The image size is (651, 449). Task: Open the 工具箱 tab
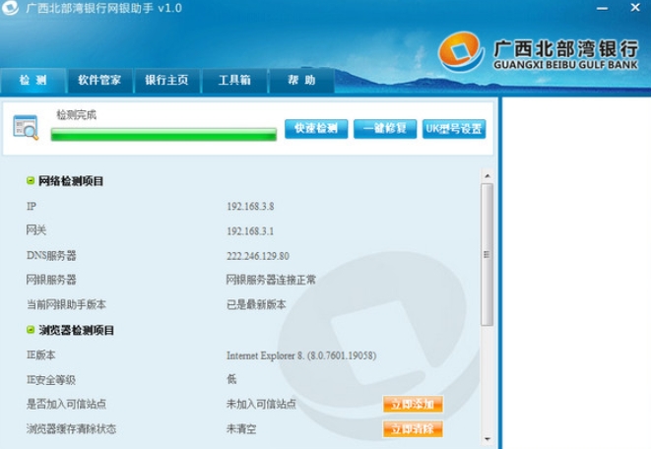[x=234, y=80]
